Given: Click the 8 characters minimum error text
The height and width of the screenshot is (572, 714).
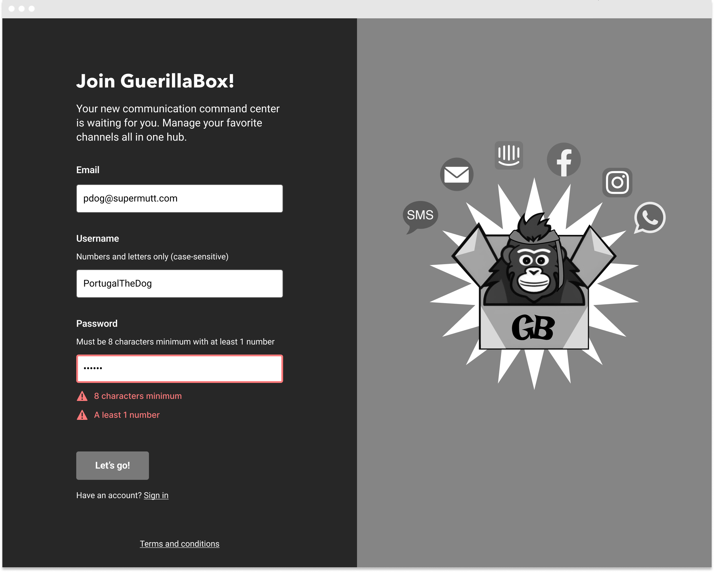Looking at the screenshot, I should 138,396.
